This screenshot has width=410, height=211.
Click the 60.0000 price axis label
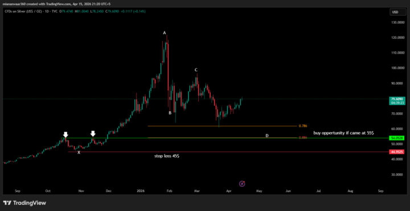[398, 129]
